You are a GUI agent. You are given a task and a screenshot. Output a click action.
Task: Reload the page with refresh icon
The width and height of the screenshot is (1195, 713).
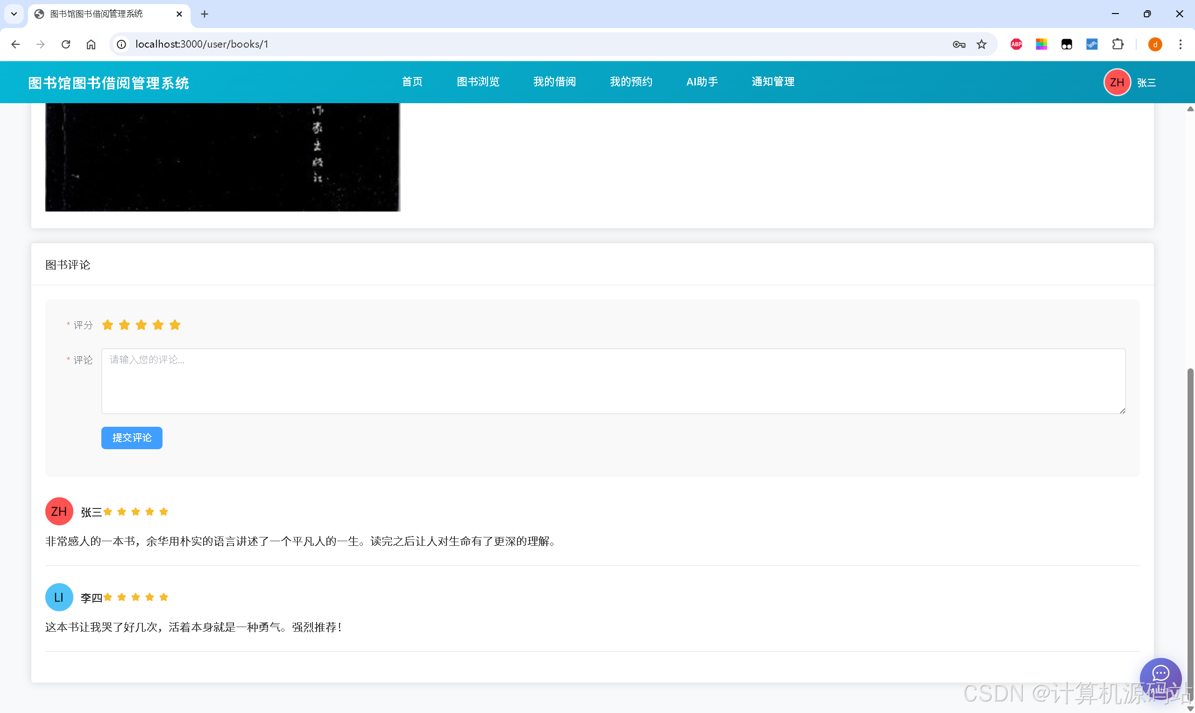[66, 44]
